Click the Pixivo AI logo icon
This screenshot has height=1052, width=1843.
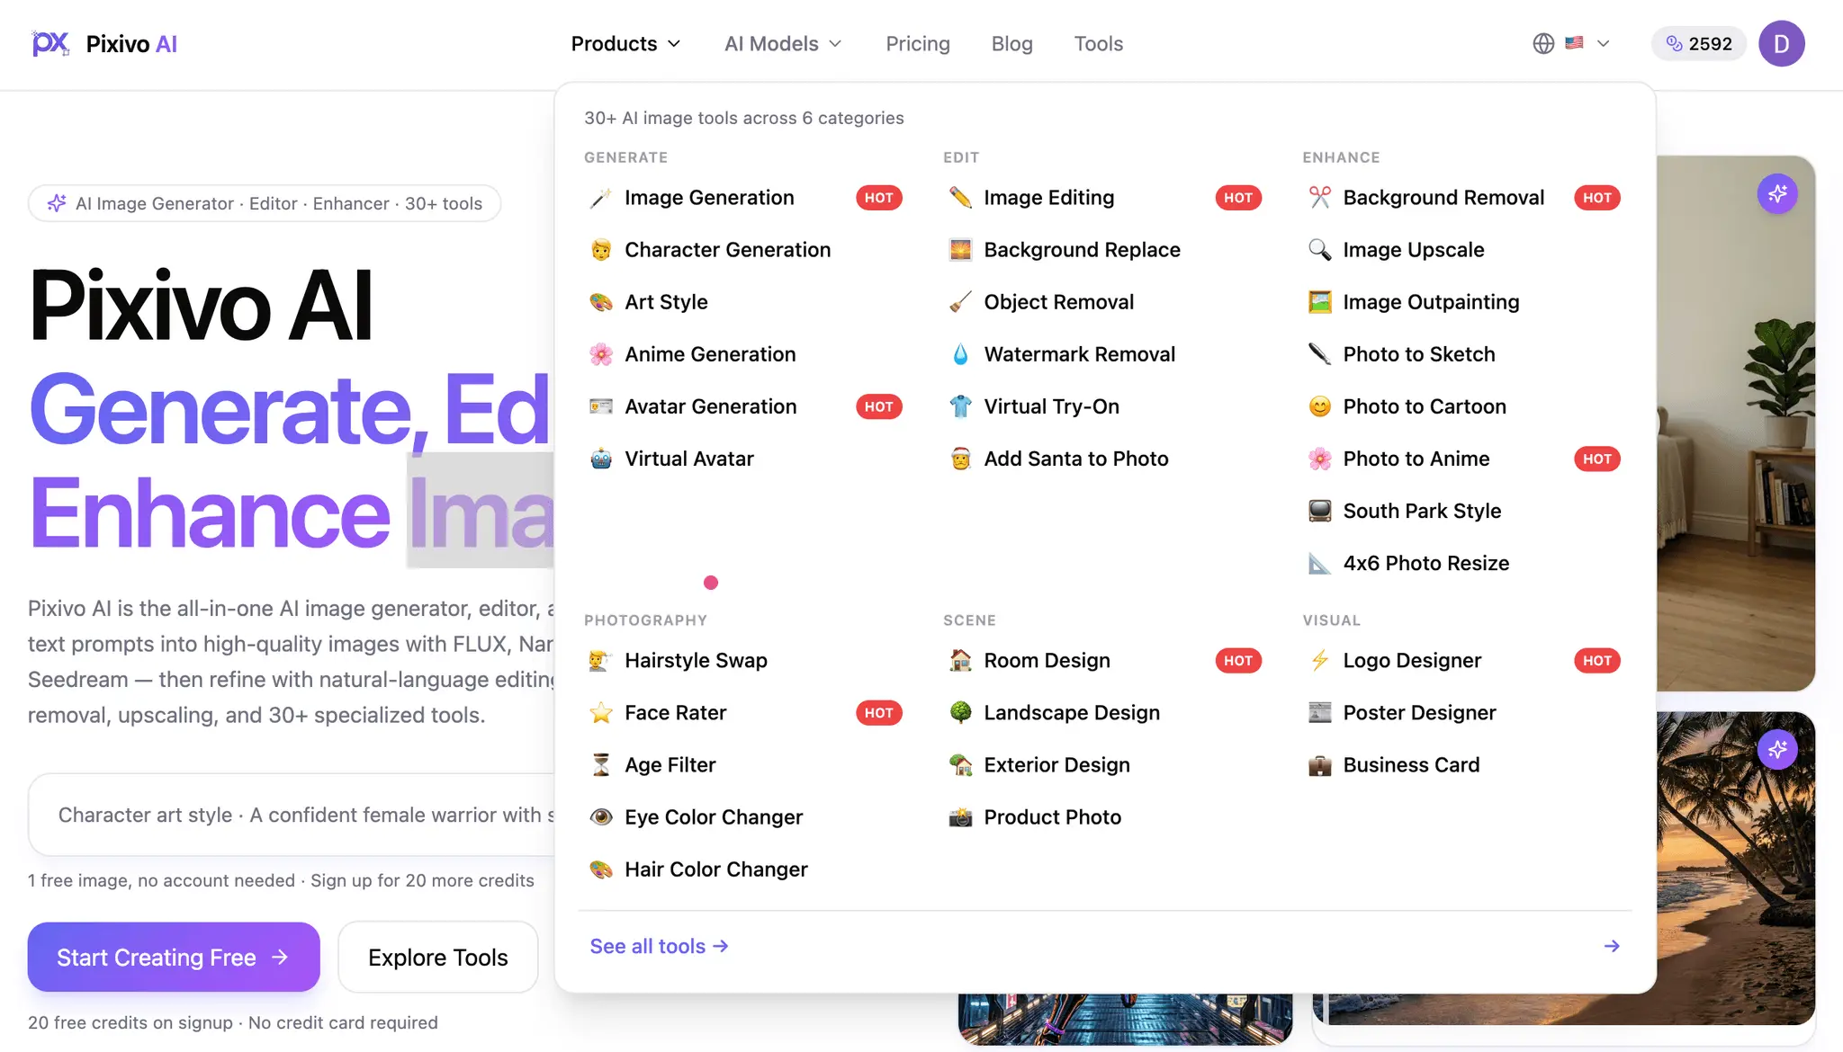50,43
